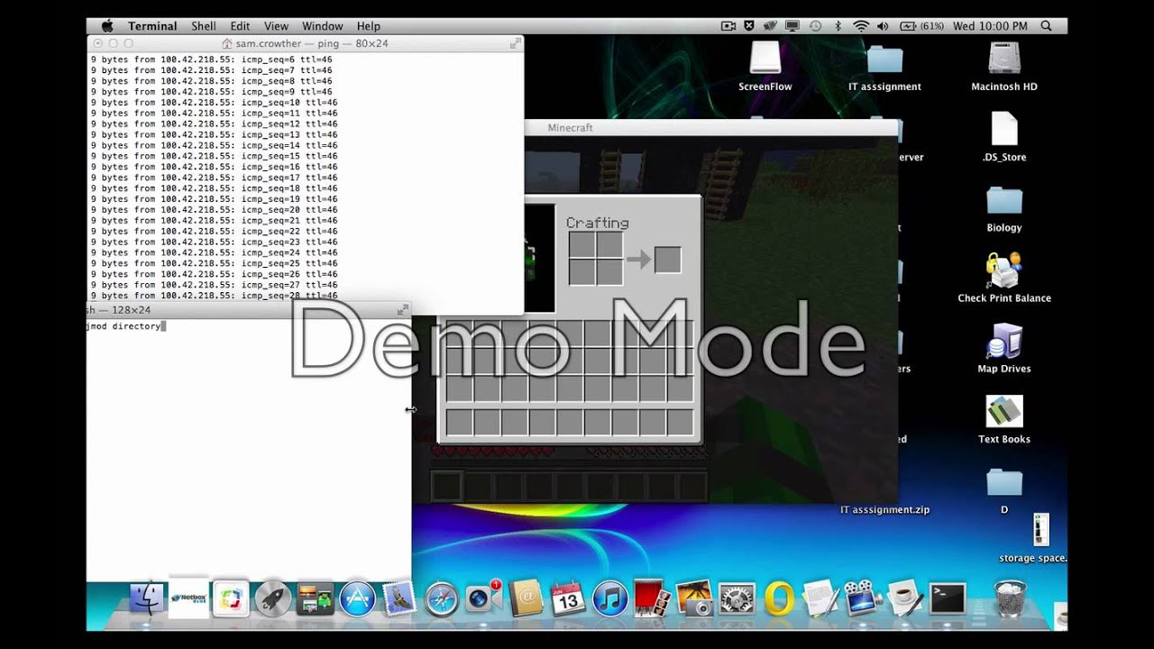
Task: Open the Wi-Fi status menu
Action: point(860,26)
